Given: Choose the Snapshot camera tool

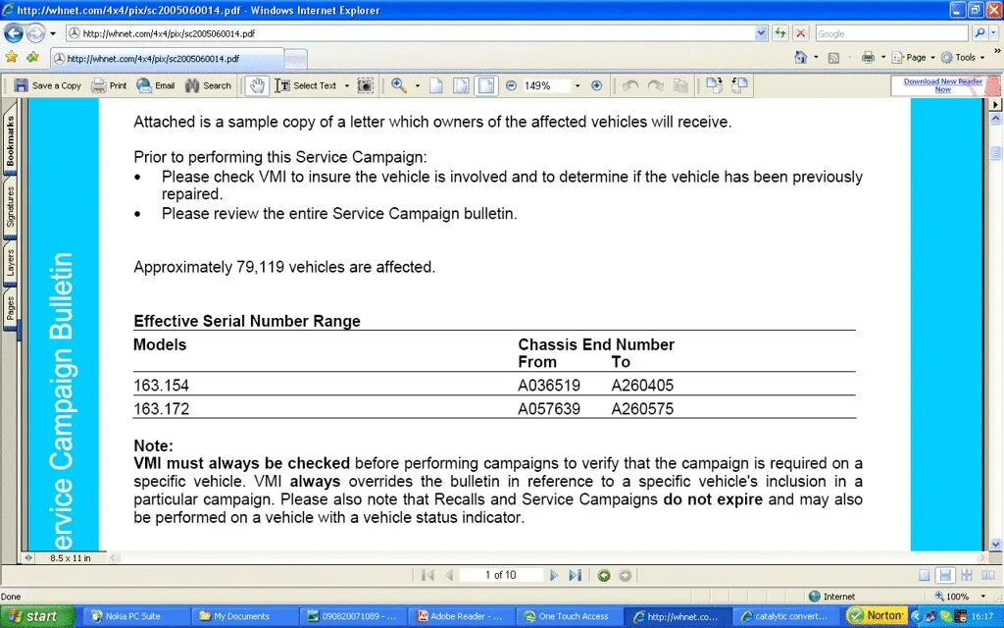Looking at the screenshot, I should pos(365,85).
